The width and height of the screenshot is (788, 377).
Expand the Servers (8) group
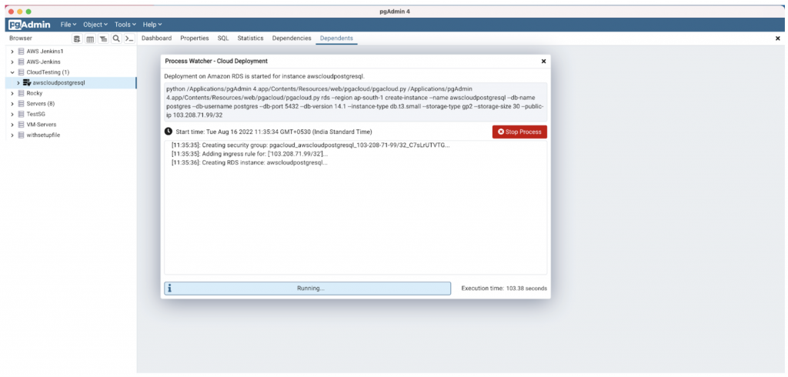[x=12, y=103]
